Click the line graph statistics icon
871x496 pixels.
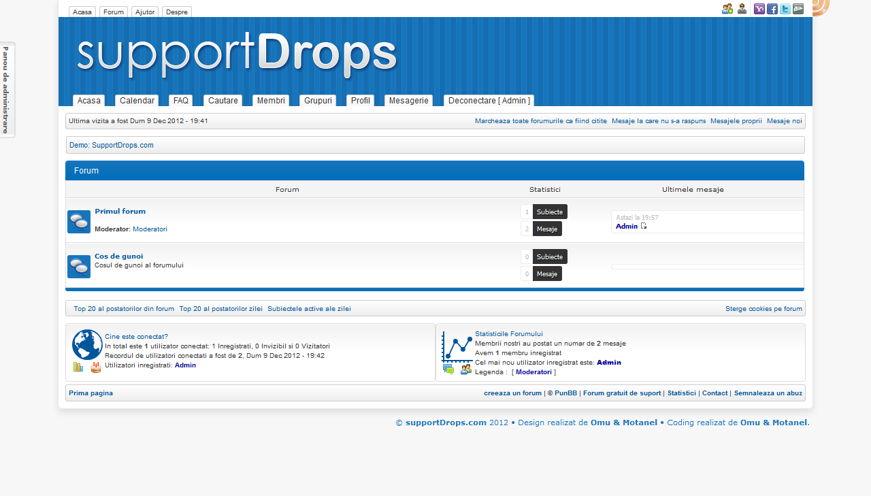point(457,347)
